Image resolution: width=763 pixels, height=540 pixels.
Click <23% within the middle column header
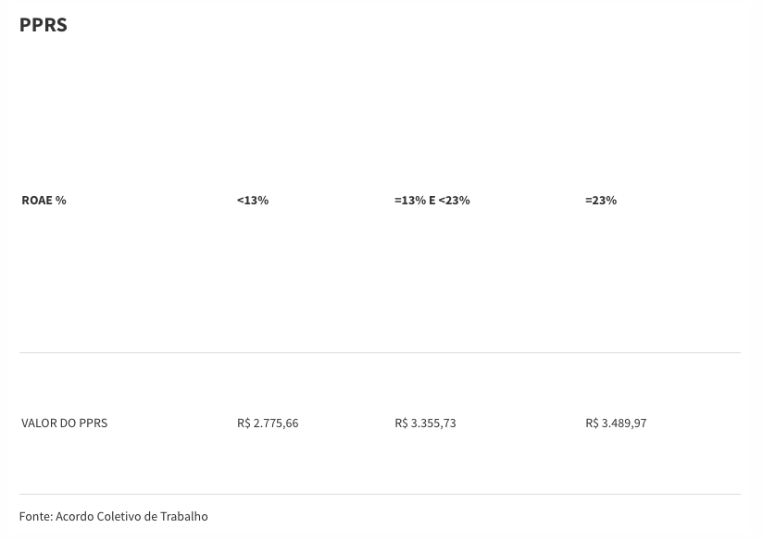point(454,201)
